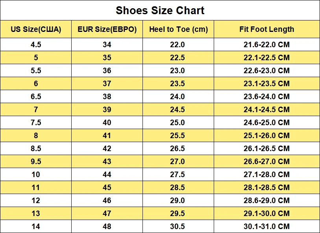Click EUR size 47 cell
Viewport: 320px width, 233px height.
107,213
